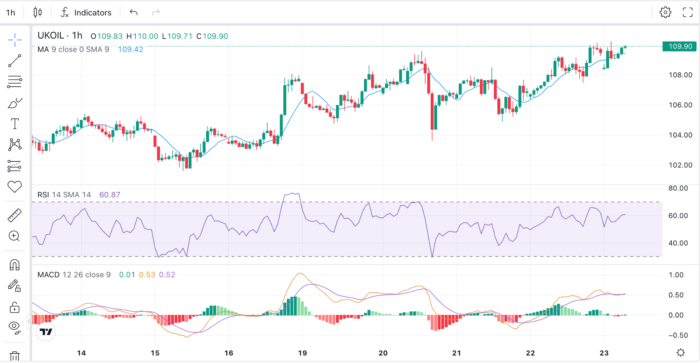The height and width of the screenshot is (363, 700).
Task: Open the XABCD patterns tool
Action: click(x=15, y=145)
